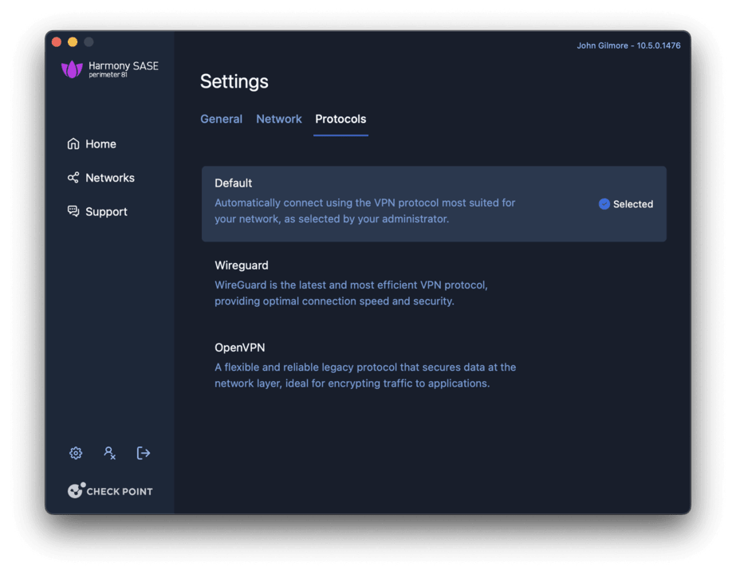Open the Network settings tab
This screenshot has height=574, width=736.
278,119
